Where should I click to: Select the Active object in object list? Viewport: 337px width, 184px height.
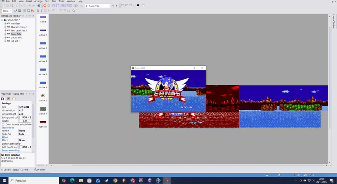point(43,19)
